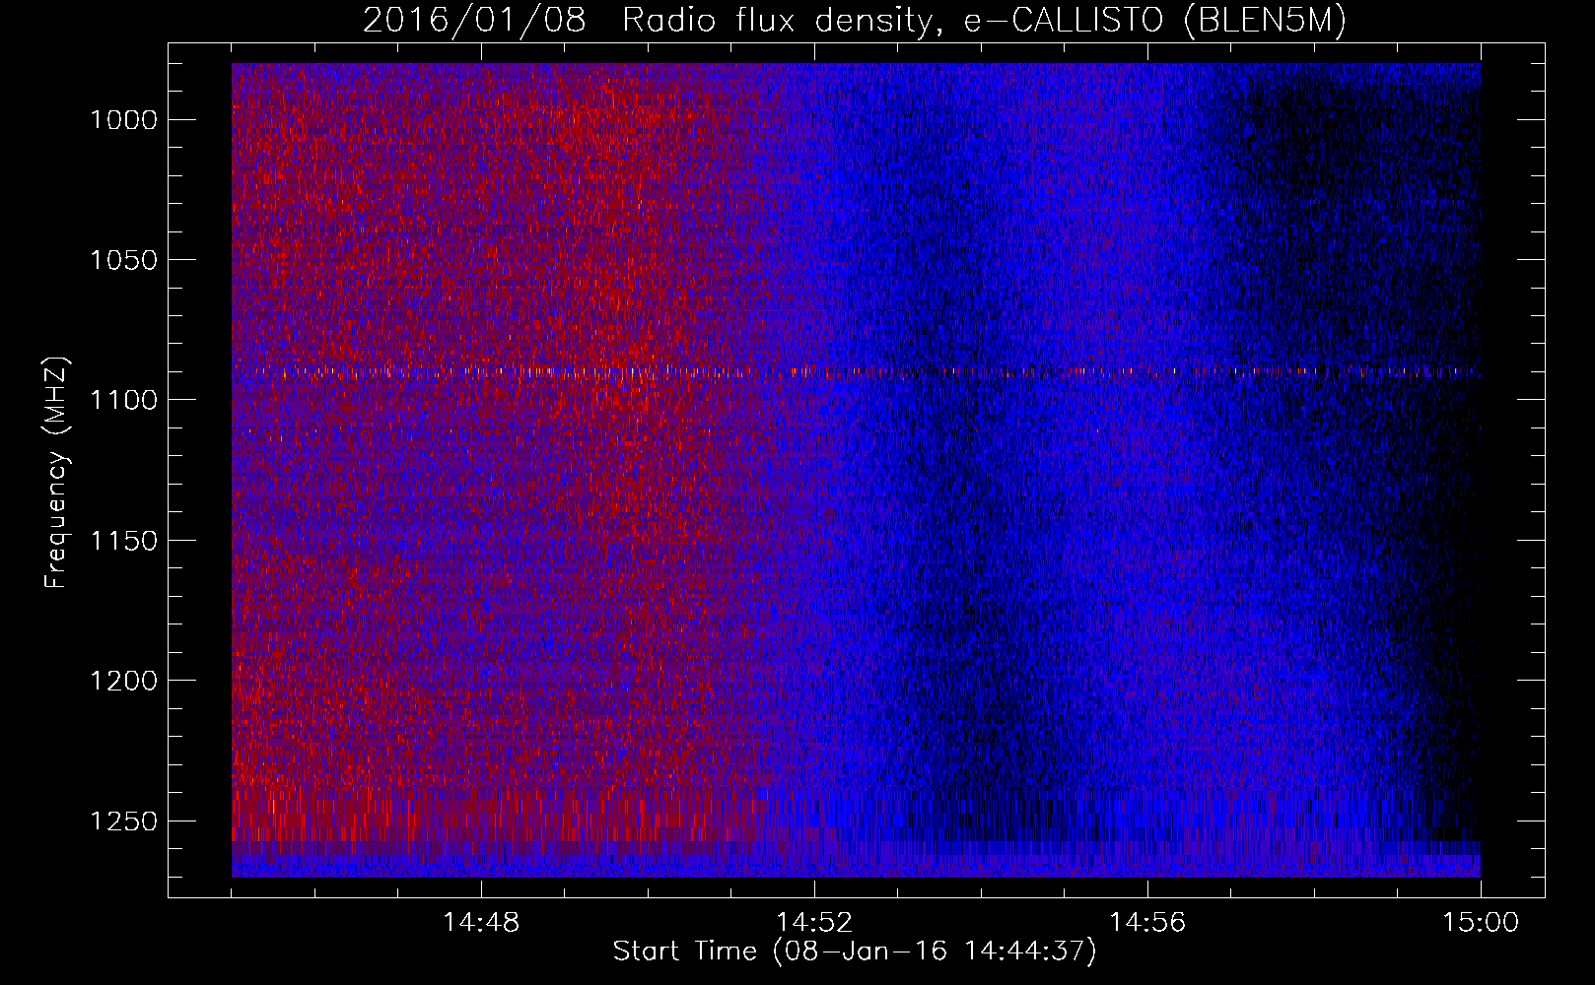Click the plot title 'Radio flux density, e-CALLISTO (BLEN5M)'
This screenshot has width=1595, height=985.
[x=984, y=21]
